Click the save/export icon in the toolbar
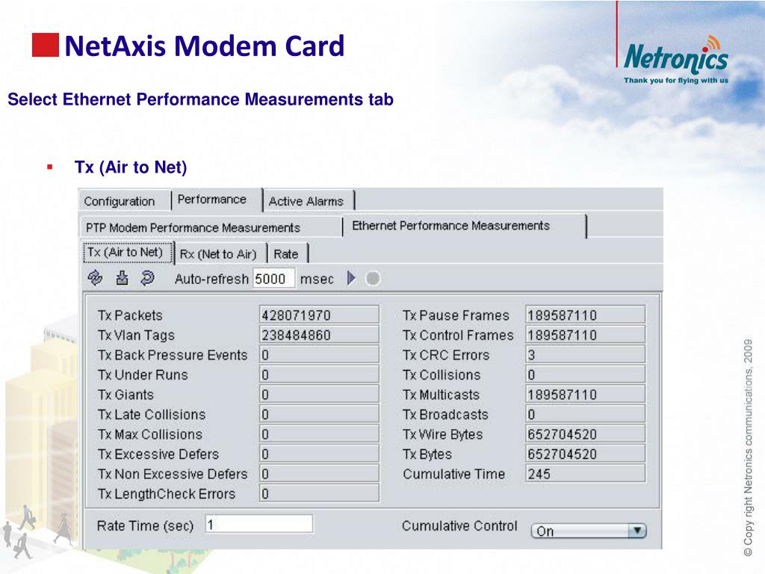765x574 pixels. tap(122, 278)
